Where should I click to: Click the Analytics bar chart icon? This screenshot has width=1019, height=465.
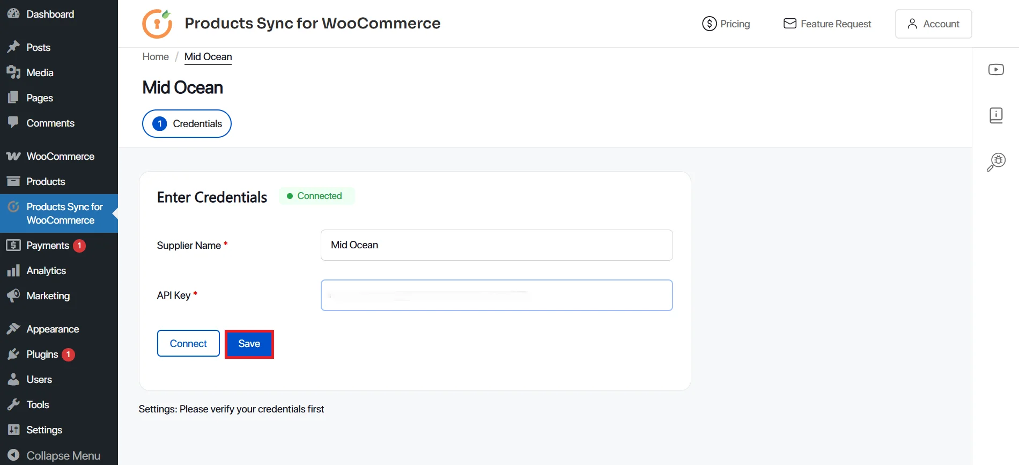point(13,270)
